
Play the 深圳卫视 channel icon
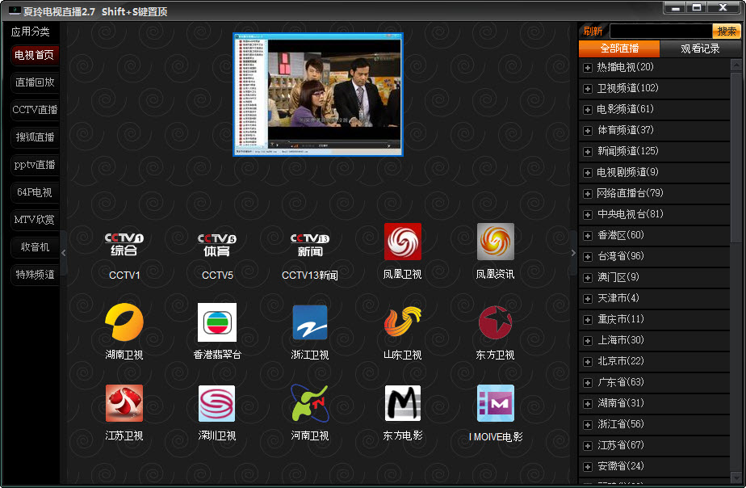point(217,403)
